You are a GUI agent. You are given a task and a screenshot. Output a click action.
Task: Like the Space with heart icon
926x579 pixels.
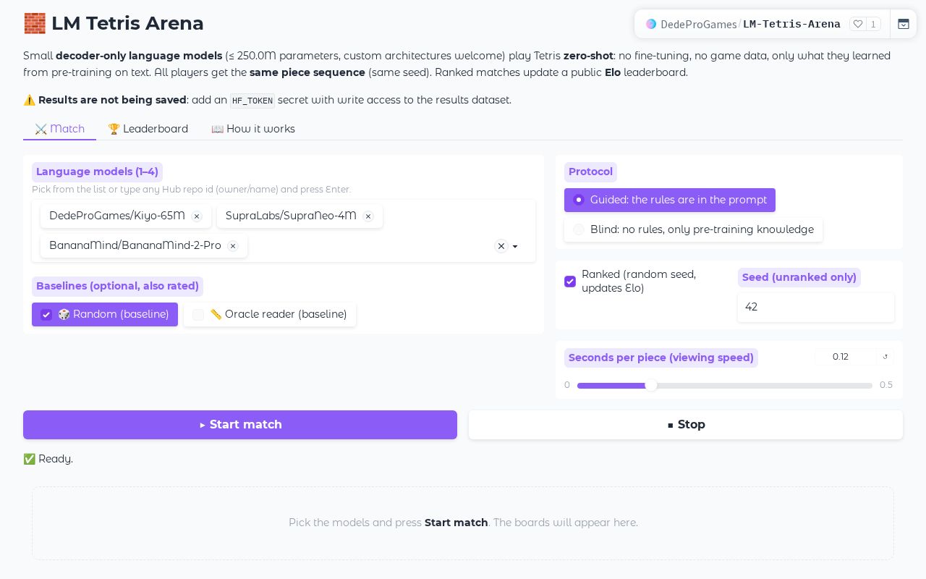tap(858, 24)
